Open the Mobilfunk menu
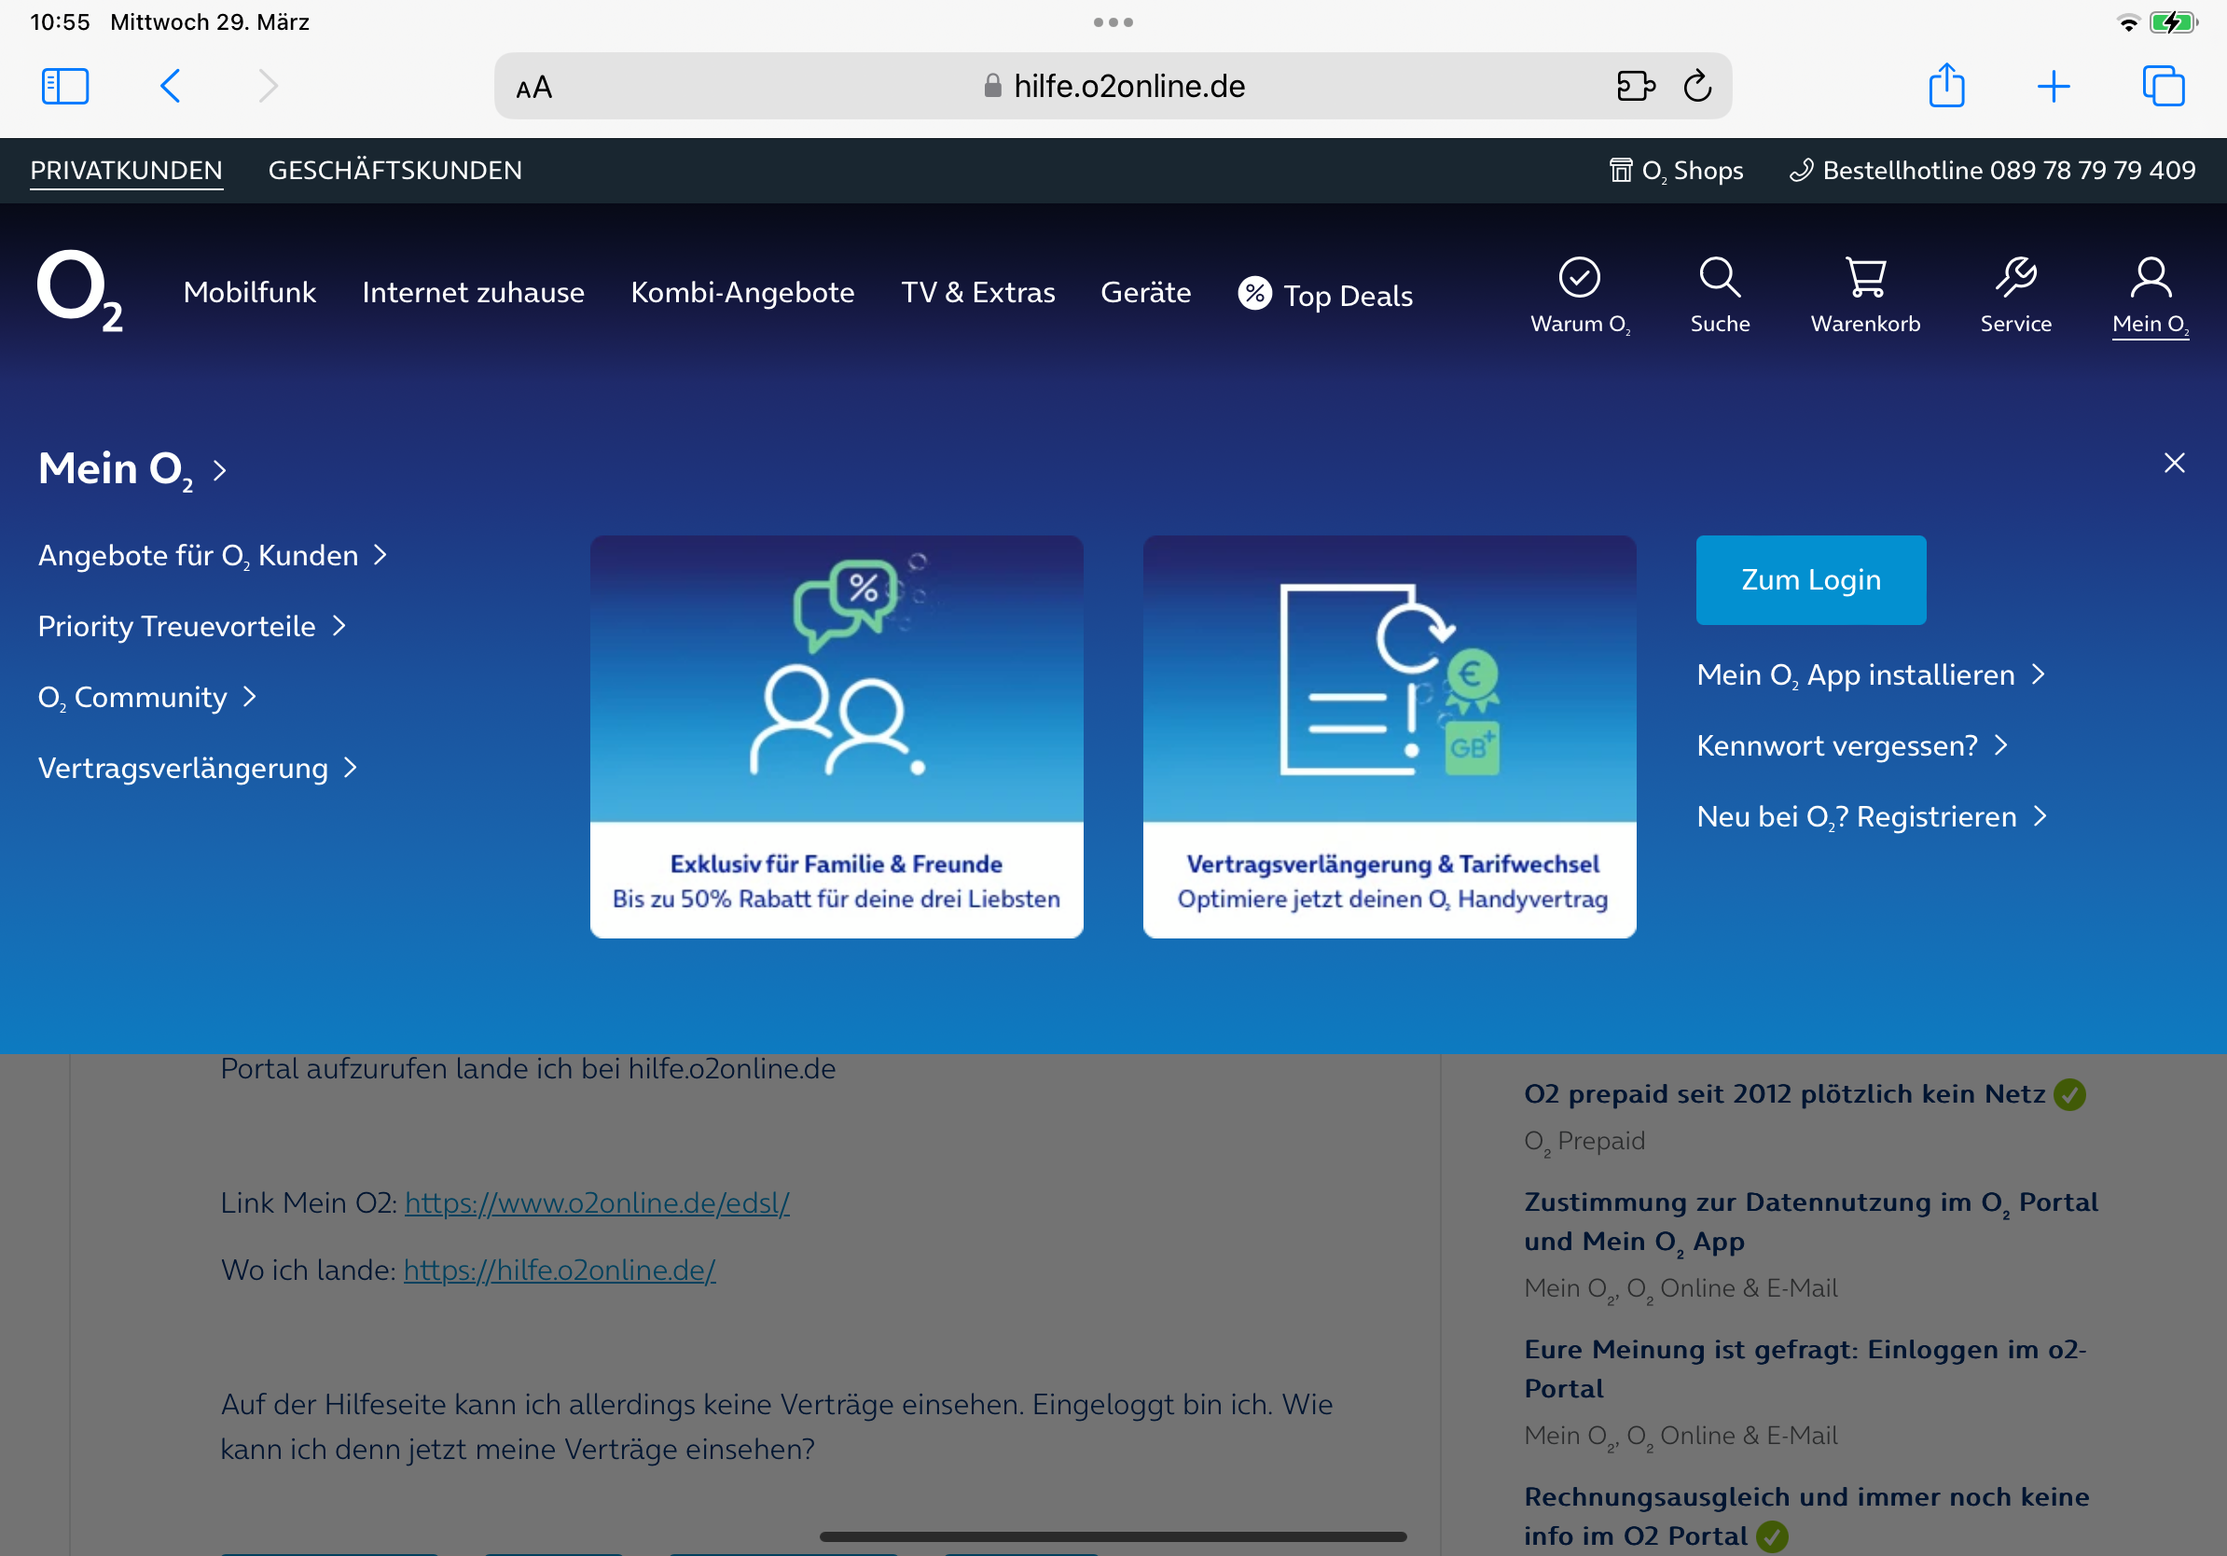Screen dimensions: 2227x1556 [249, 292]
